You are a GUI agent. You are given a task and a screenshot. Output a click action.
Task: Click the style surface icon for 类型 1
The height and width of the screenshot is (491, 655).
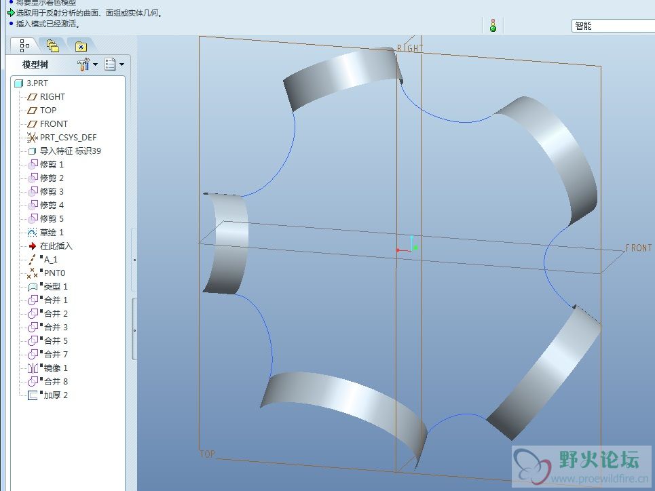[x=33, y=287]
